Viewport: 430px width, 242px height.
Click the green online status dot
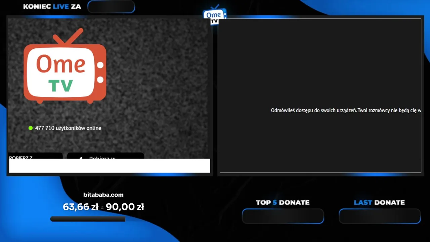point(31,128)
